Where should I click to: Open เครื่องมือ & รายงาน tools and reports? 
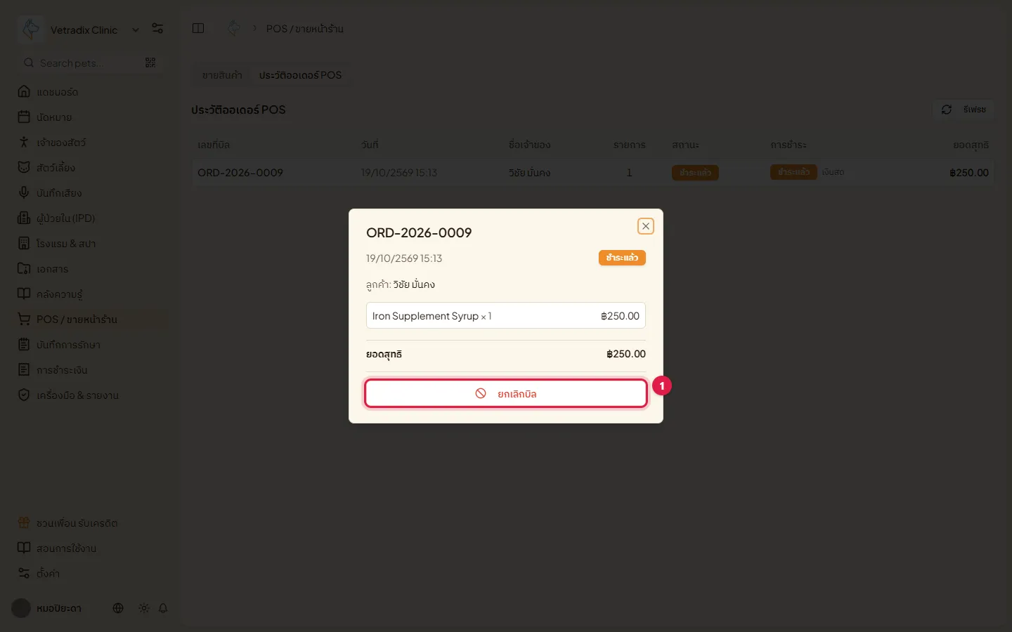coord(91,395)
